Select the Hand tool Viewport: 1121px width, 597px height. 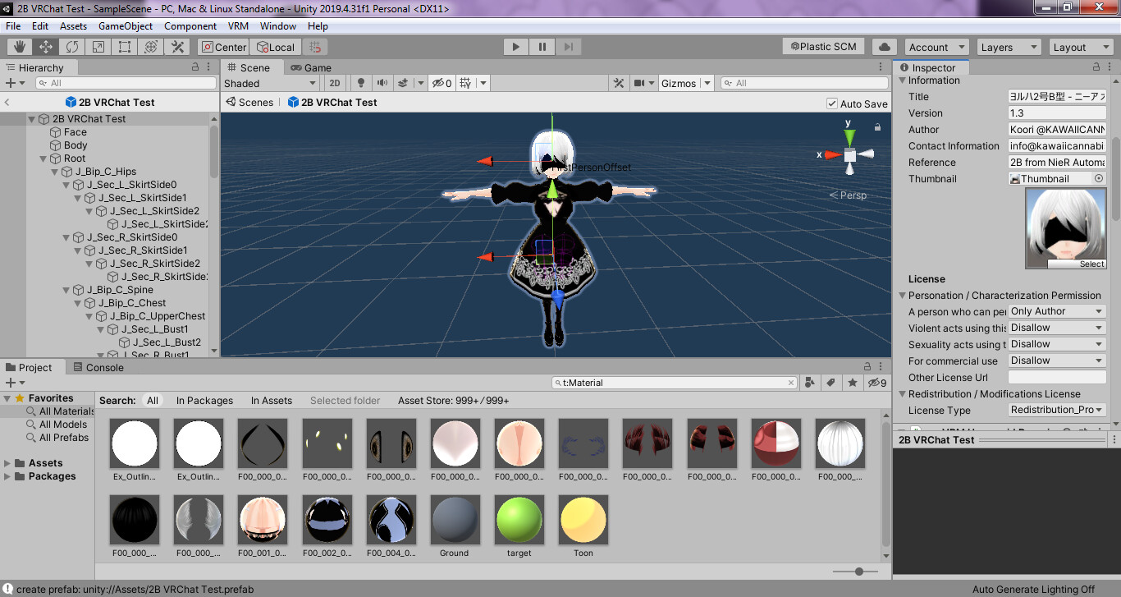[x=20, y=47]
